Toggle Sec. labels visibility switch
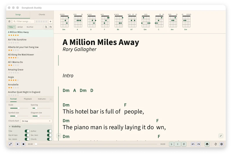 [27, 139]
